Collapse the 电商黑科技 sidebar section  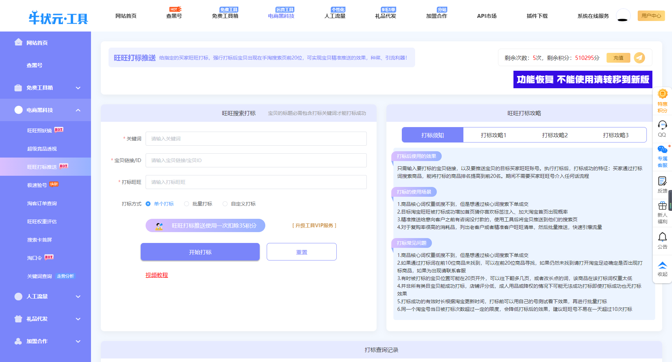78,110
